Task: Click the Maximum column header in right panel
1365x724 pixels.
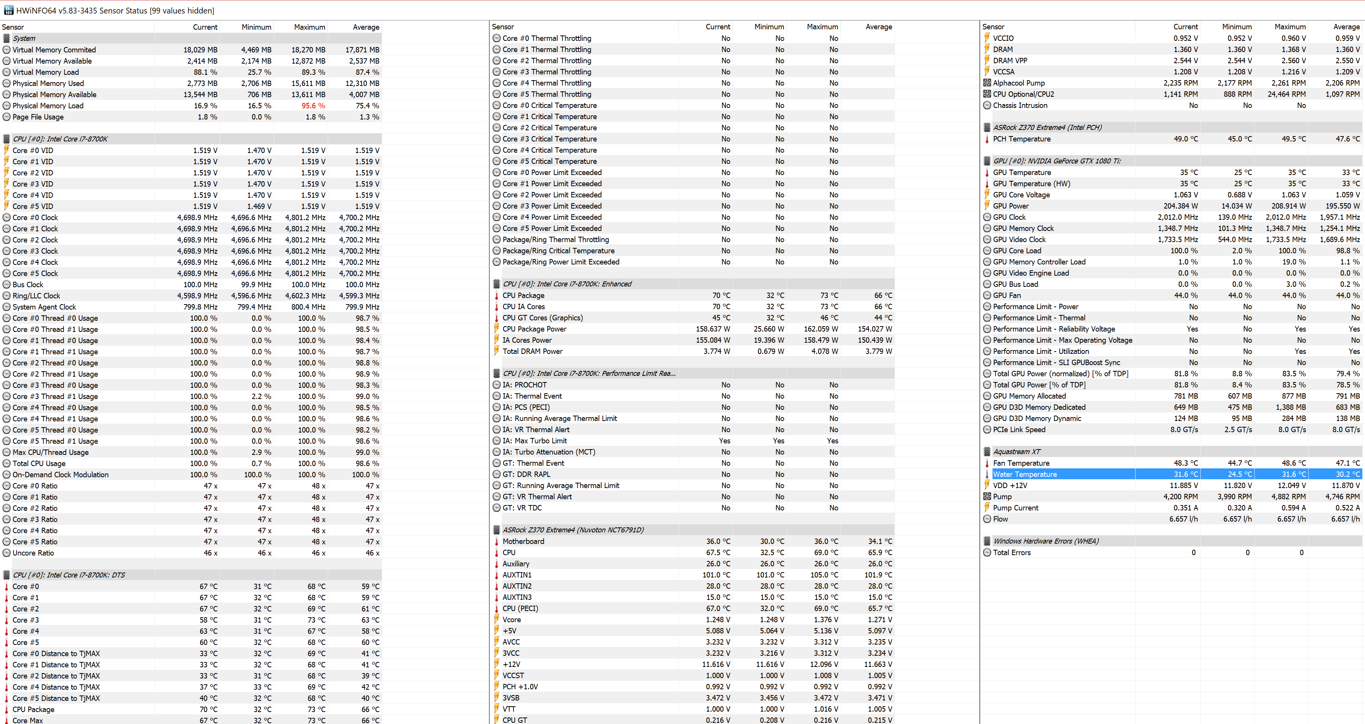Action: pos(1290,27)
